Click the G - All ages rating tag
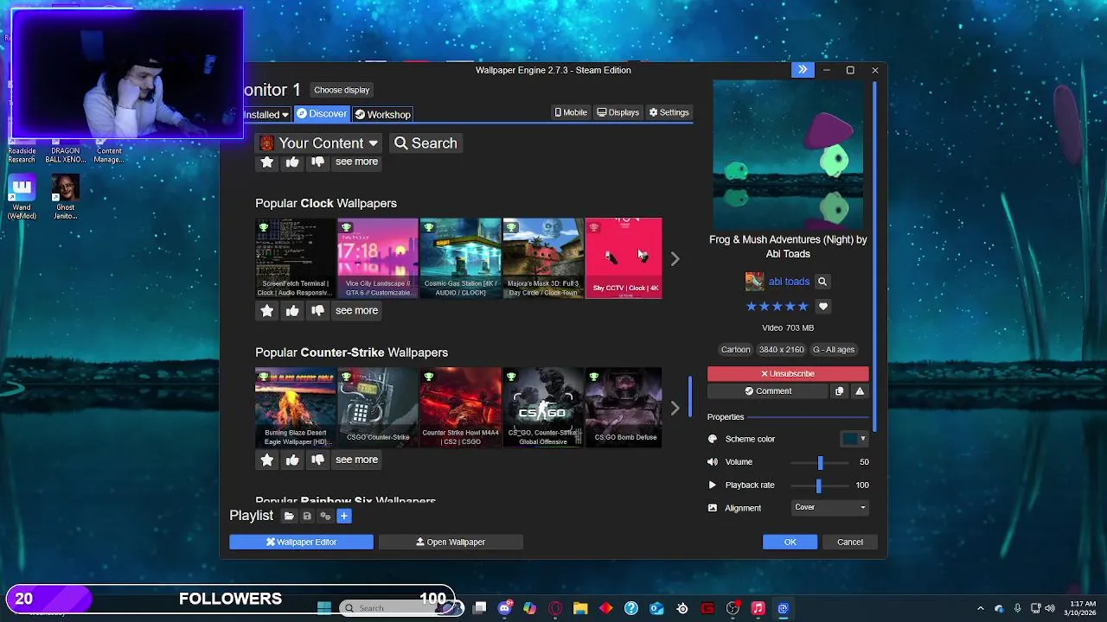Image resolution: width=1107 pixels, height=622 pixels. pyautogui.click(x=834, y=350)
